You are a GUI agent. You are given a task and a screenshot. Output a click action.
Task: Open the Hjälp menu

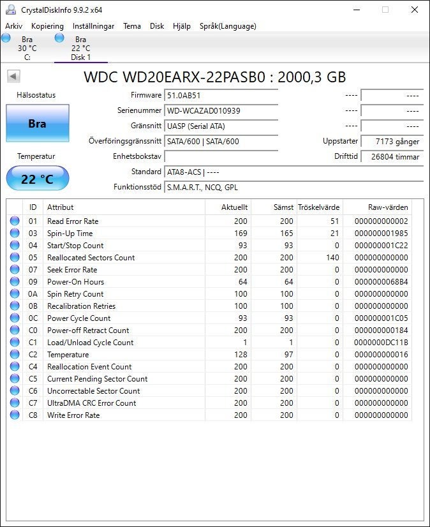[182, 26]
